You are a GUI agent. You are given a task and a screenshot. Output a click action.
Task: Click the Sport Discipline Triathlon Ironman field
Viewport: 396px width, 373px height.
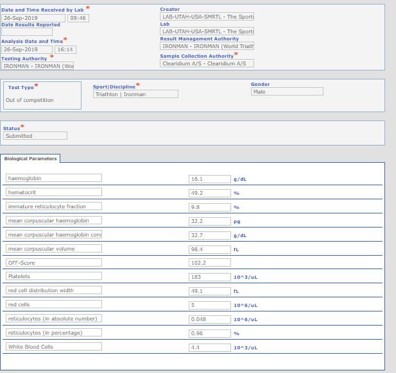point(135,94)
